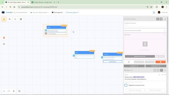Screen dimensions: 169x95
Task: Click second gray square icon in settings panel header
Action: 161,19
